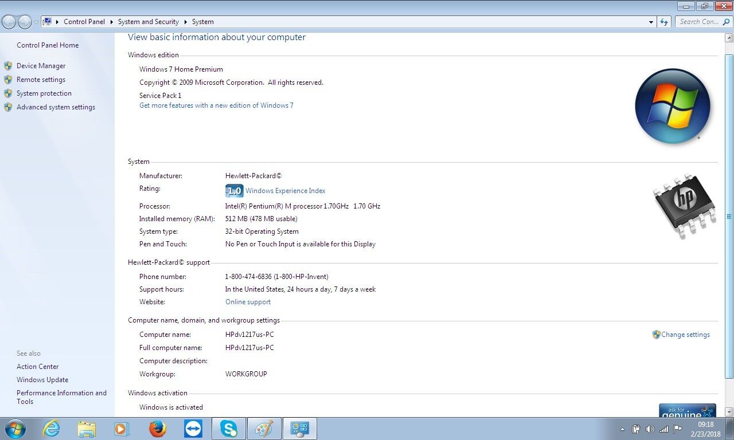Viewport: 734px width, 440px height.
Task: Click the Search Control Panel field
Action: point(700,22)
